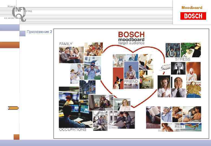Open the smiling woman with glasses photo
The image size is (211, 146).
122,104
